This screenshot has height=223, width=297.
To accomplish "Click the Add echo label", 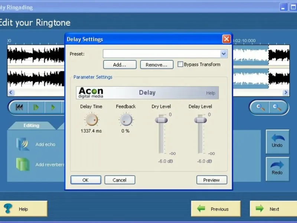I will point(45,144).
